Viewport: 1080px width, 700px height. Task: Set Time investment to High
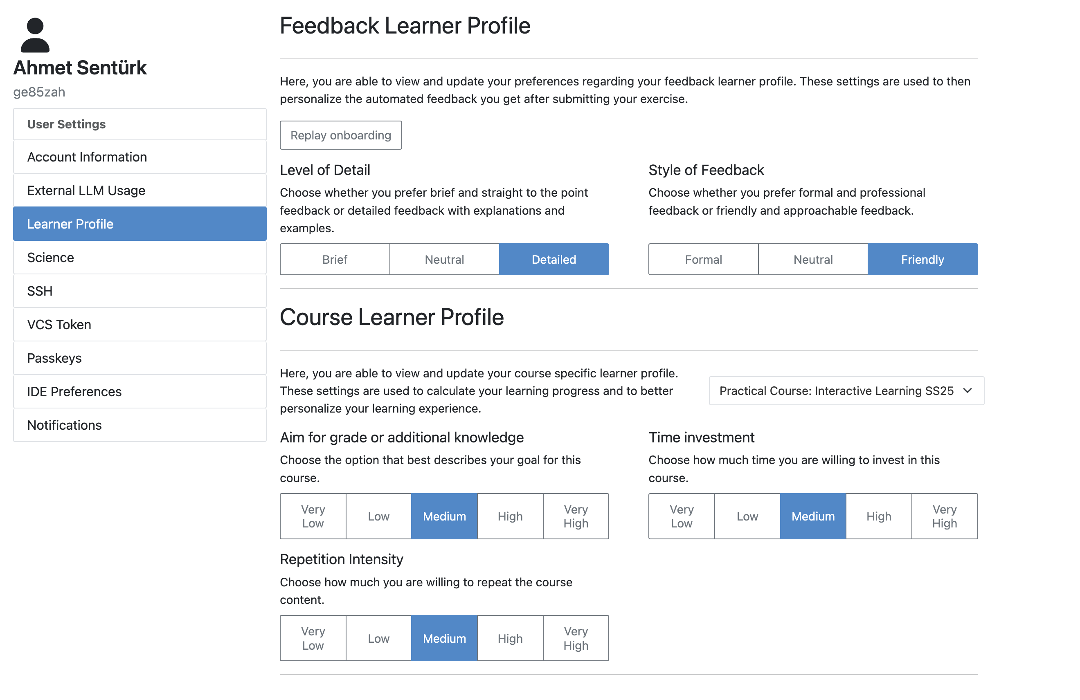click(878, 516)
